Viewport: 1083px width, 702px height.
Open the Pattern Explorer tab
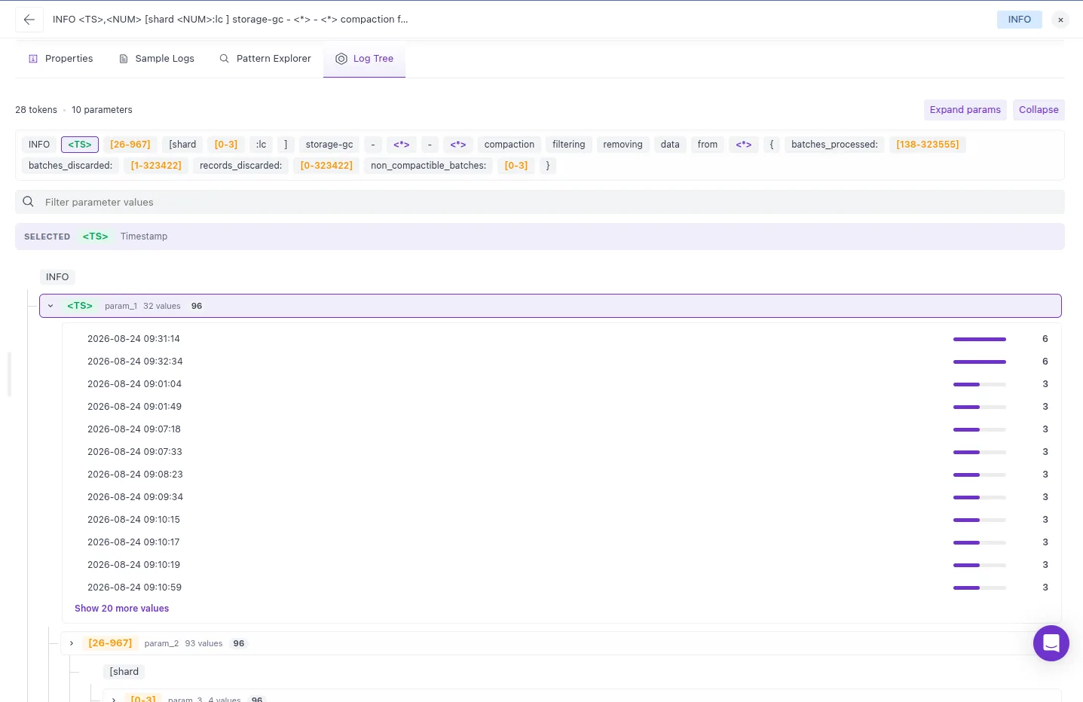[x=265, y=59]
